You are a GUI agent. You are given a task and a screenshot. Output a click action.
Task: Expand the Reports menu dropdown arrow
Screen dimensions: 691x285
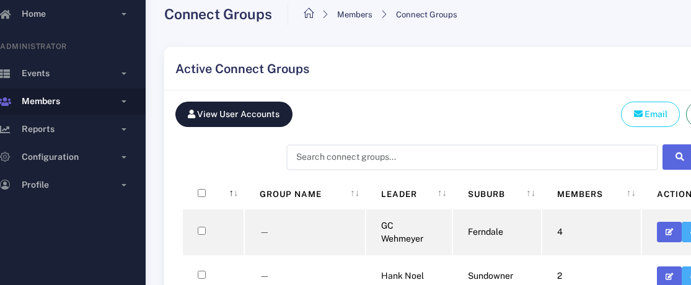(124, 129)
